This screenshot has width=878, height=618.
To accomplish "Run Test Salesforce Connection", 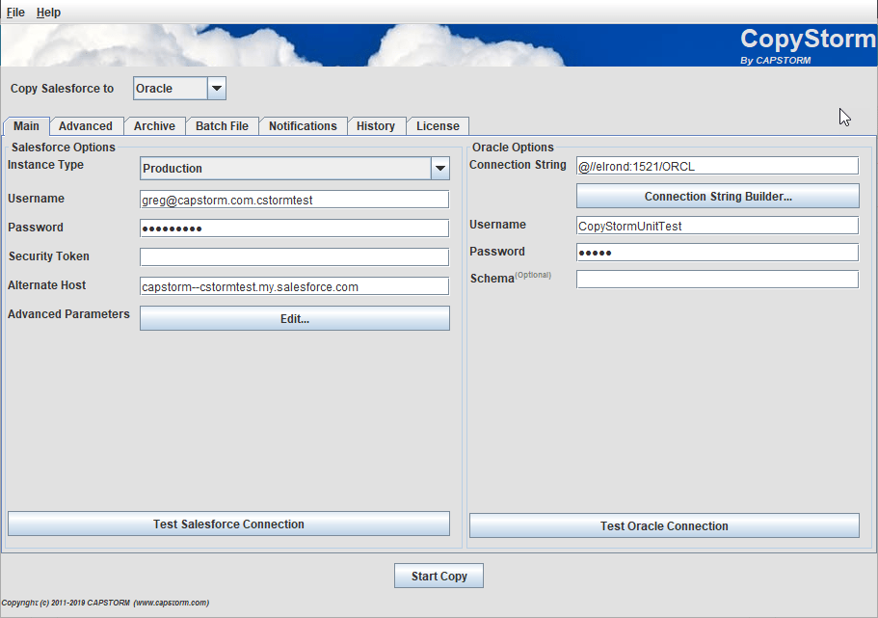I will tap(228, 524).
